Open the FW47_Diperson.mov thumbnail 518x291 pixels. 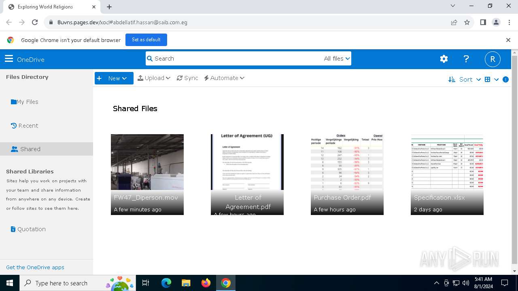tap(147, 175)
